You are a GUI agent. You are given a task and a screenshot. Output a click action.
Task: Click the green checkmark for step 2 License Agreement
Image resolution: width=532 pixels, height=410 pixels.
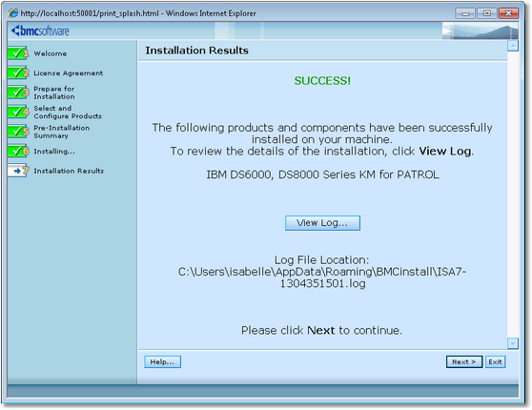point(18,72)
